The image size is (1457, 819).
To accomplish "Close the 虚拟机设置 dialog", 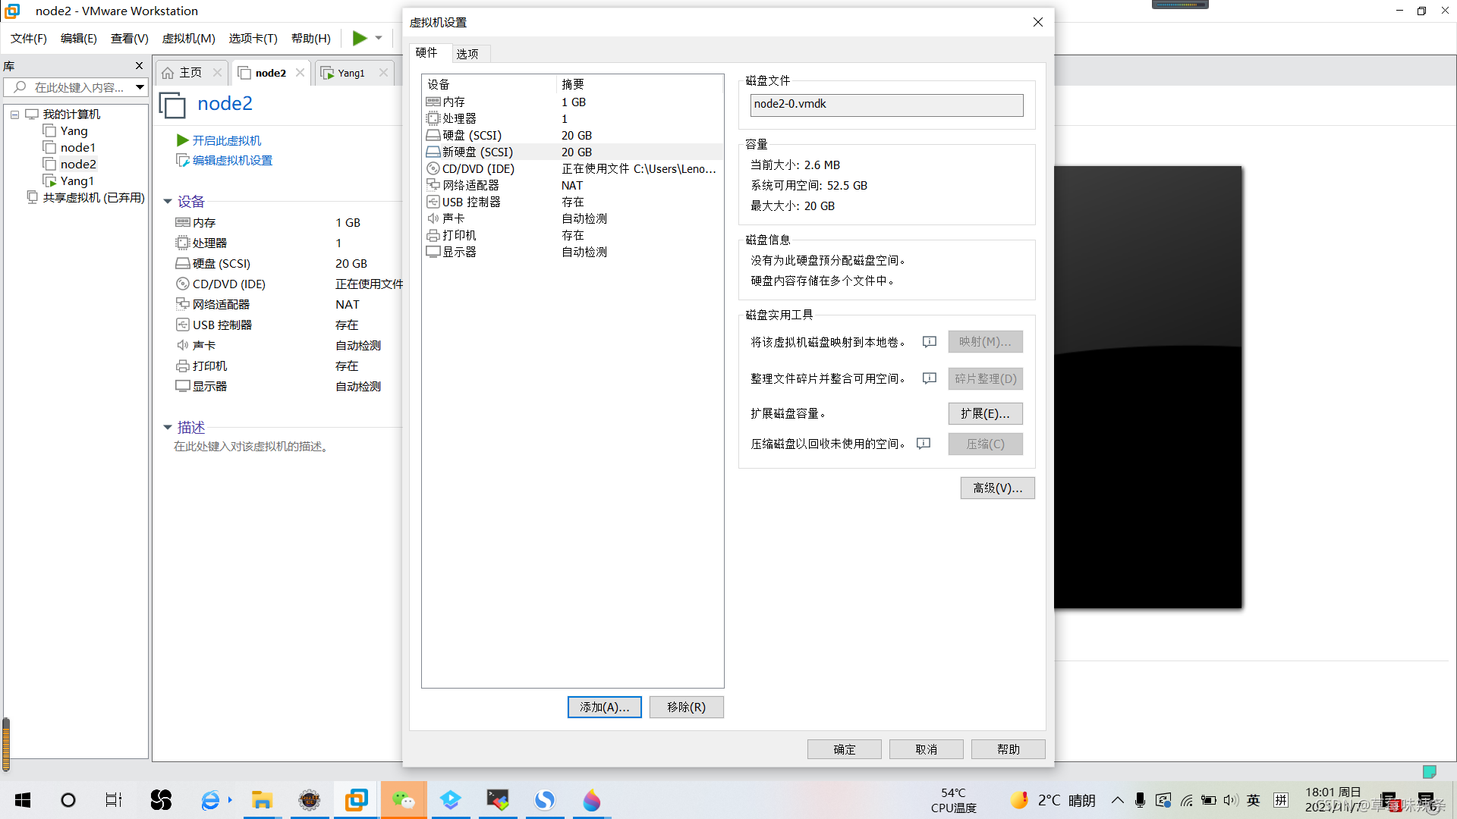I will tap(1038, 22).
